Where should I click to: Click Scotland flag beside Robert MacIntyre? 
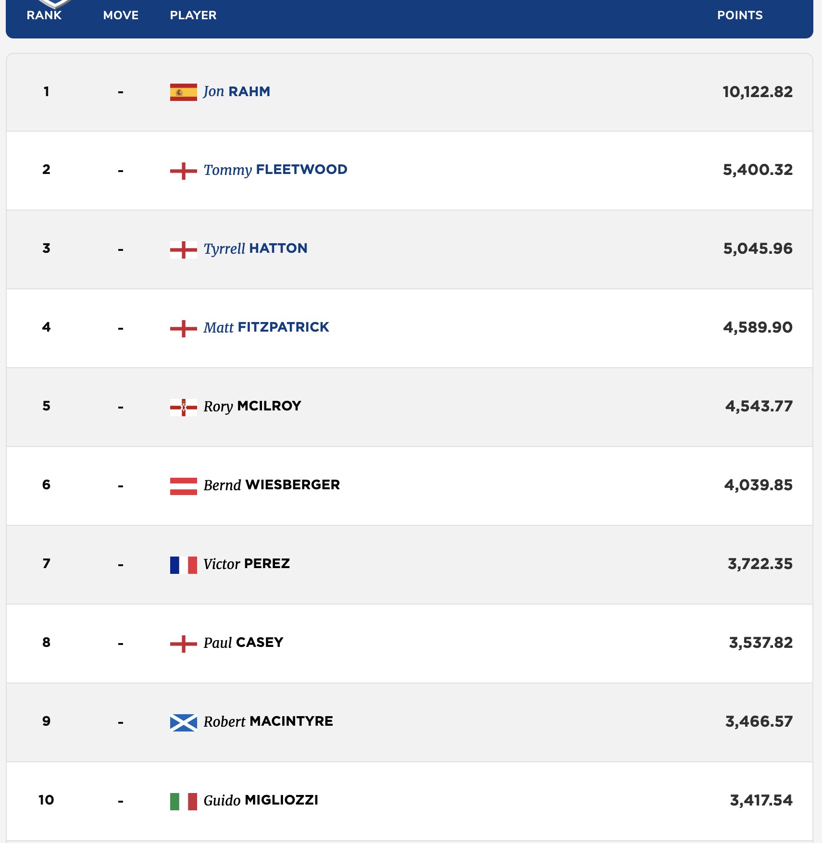tap(183, 722)
